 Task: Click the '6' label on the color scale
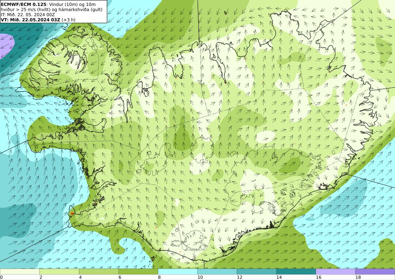120,277
